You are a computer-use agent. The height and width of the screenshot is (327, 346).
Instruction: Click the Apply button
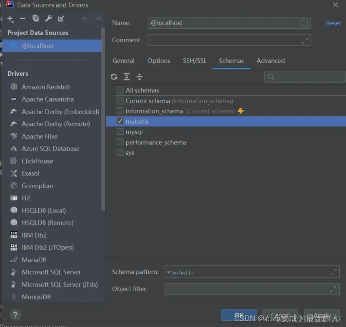point(322,315)
